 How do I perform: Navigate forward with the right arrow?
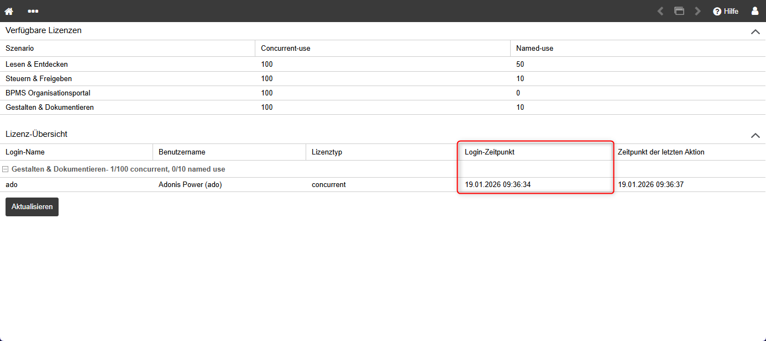(x=697, y=11)
